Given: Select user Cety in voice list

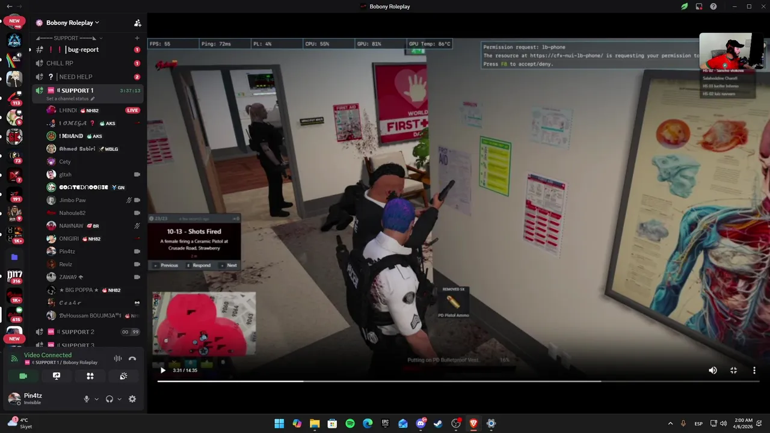Looking at the screenshot, I should pyautogui.click(x=93, y=162).
